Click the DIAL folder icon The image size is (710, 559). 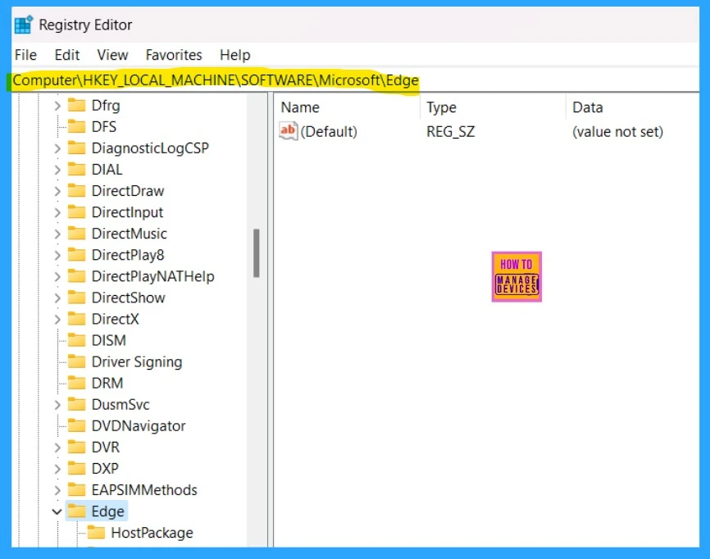click(76, 169)
